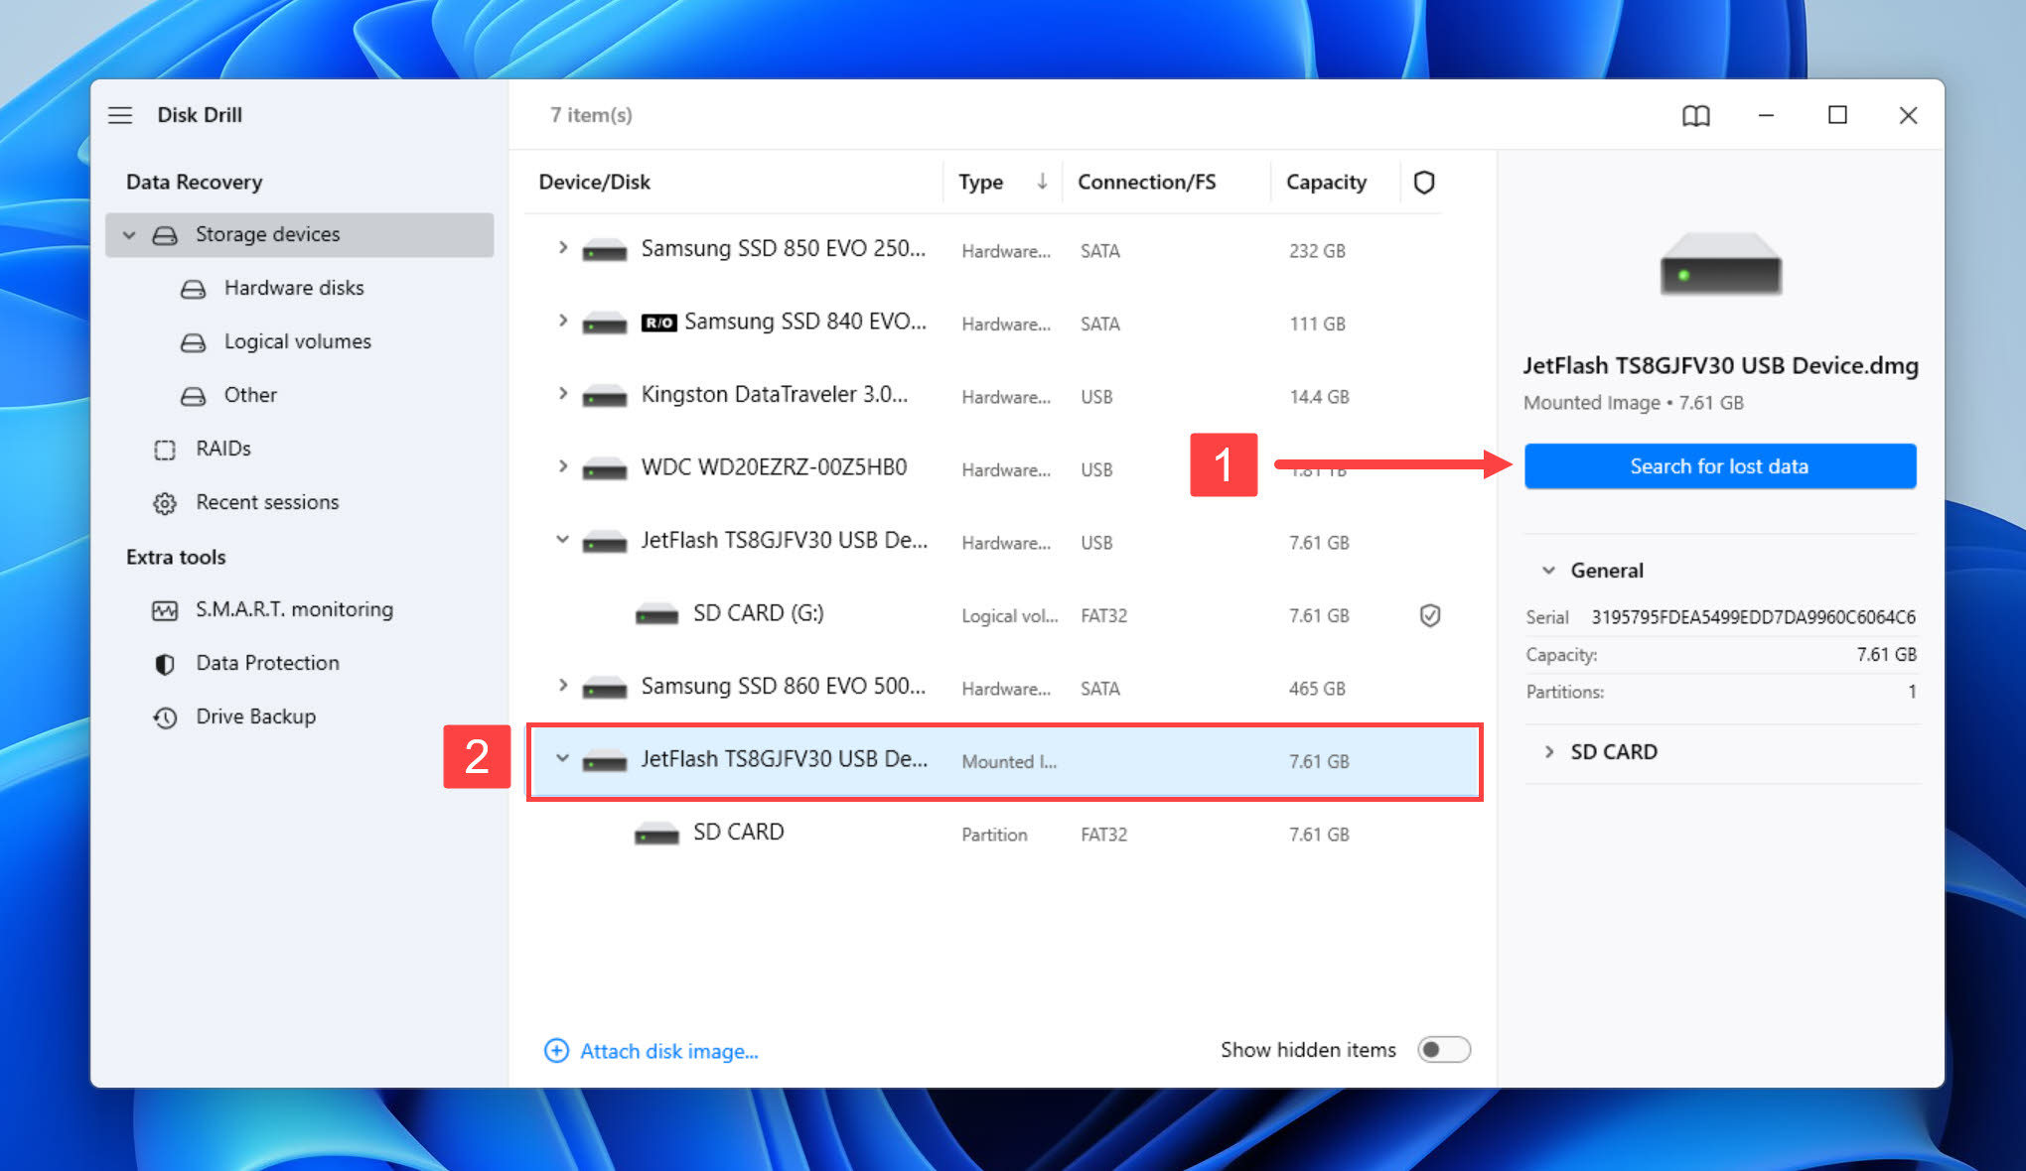
Task: Sort by Capacity column header
Action: click(x=1326, y=183)
